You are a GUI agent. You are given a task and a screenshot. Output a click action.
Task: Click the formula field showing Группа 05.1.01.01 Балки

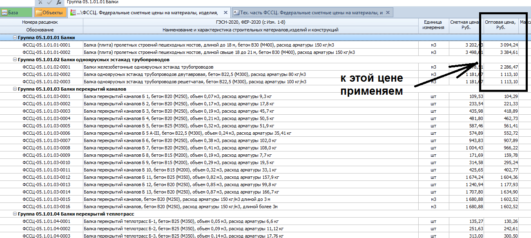click(x=298, y=2)
